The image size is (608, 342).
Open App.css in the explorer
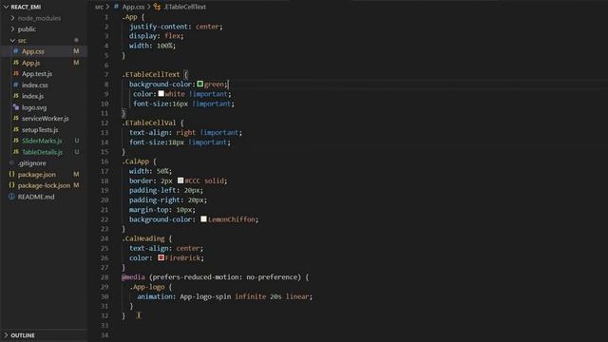click(33, 51)
